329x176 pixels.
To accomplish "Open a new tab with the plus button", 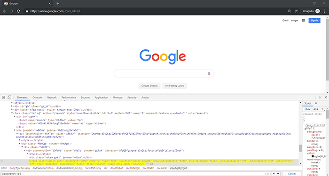I will pos(58,4).
